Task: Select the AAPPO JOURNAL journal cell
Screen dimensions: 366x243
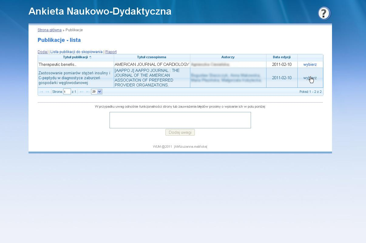Action: coord(152,78)
